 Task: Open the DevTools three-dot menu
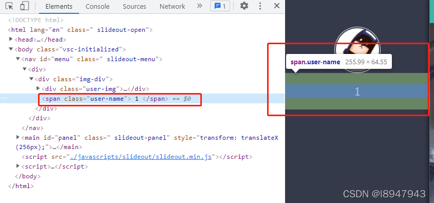(x=260, y=6)
